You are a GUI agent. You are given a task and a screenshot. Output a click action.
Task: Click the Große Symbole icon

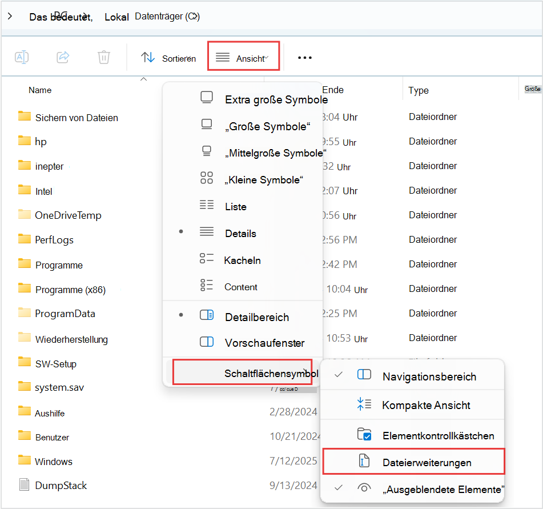[207, 124]
